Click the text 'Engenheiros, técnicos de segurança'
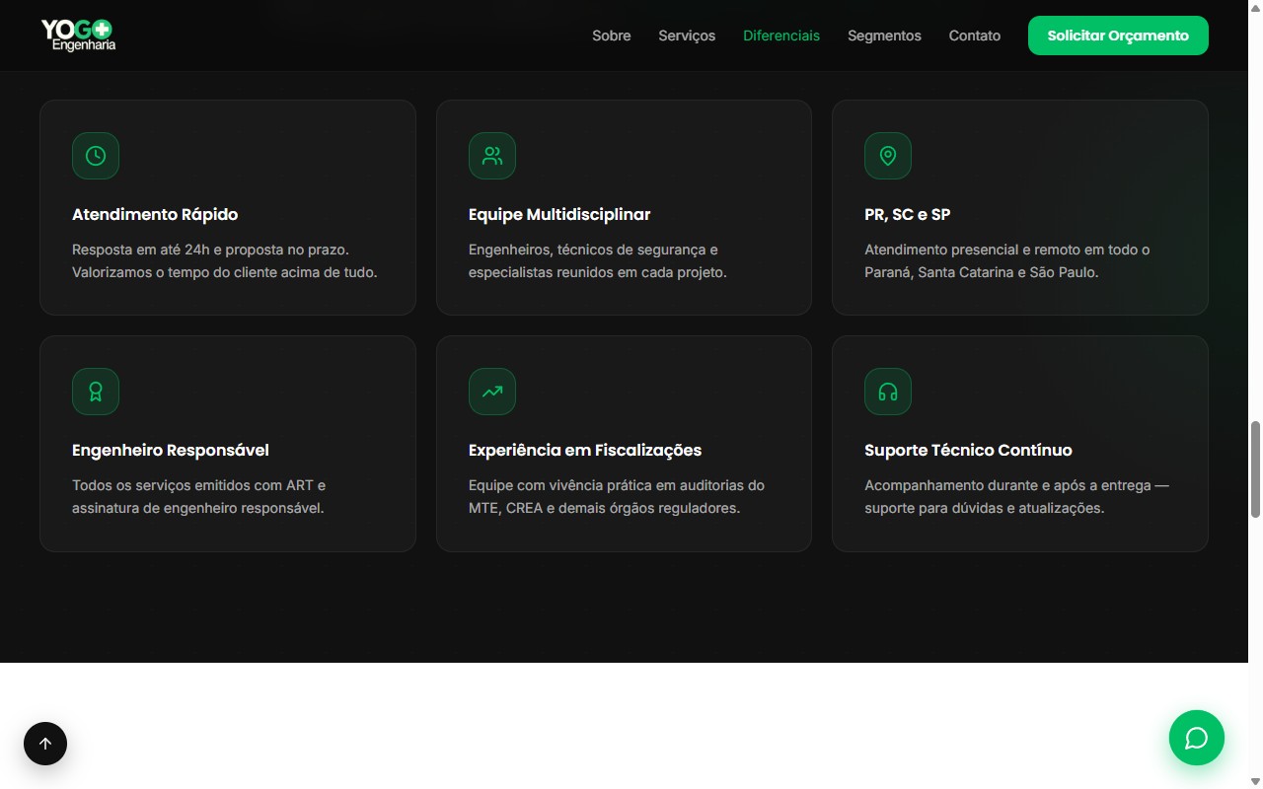Image resolution: width=1263 pixels, height=789 pixels. tap(586, 250)
